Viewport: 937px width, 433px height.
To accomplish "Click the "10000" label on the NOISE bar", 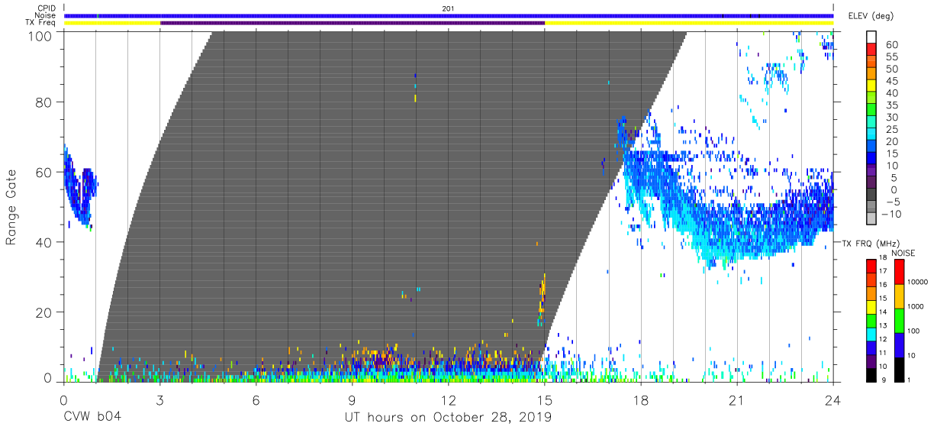I will 918,282.
